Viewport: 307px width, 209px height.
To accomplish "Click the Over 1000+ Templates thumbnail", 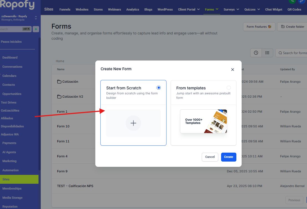I will [203, 121].
